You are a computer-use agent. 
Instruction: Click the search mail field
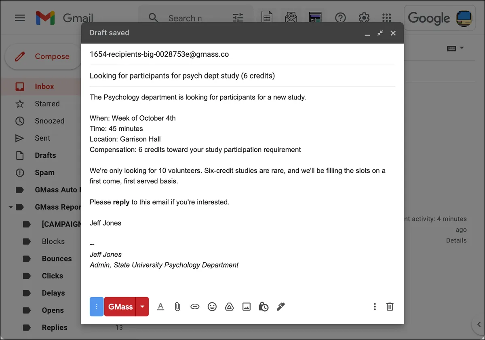[185, 18]
